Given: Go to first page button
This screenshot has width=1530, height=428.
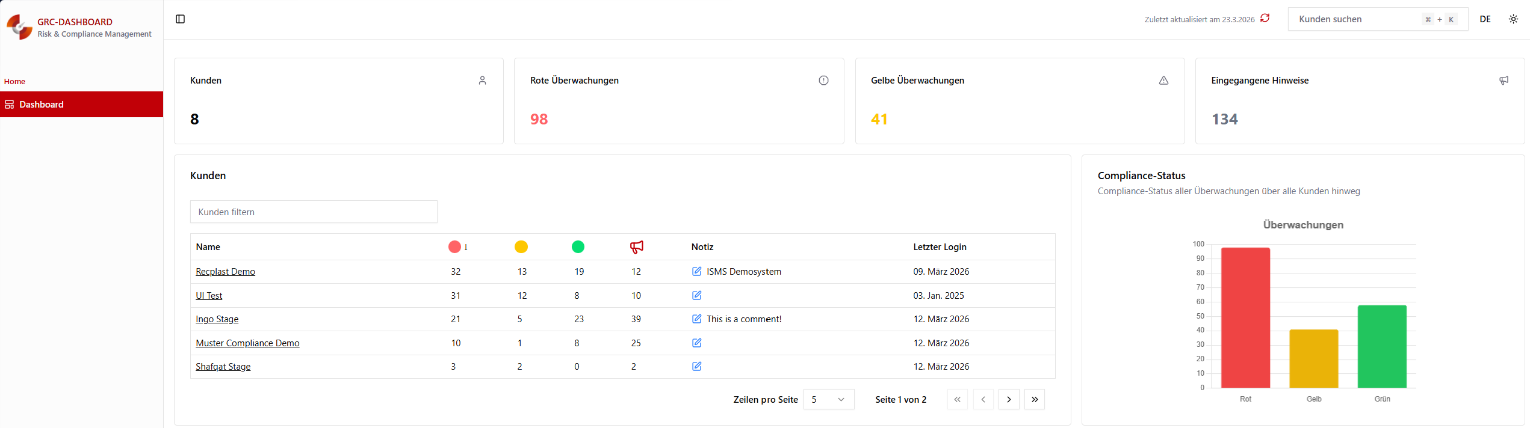Looking at the screenshot, I should pos(957,399).
